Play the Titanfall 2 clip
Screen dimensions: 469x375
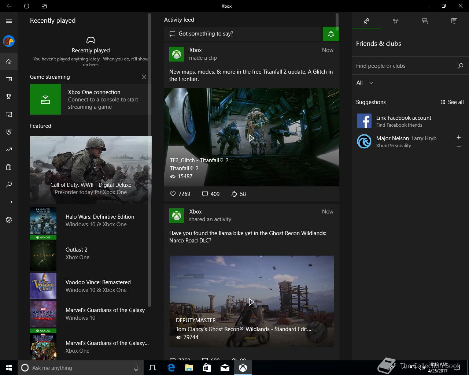tap(251, 138)
